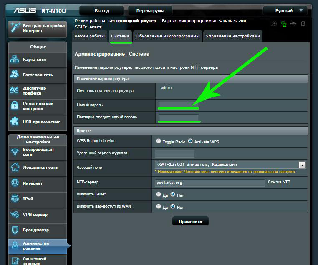Switch to Обновление микропрограммы tab
318x265 pixels.
point(167,36)
